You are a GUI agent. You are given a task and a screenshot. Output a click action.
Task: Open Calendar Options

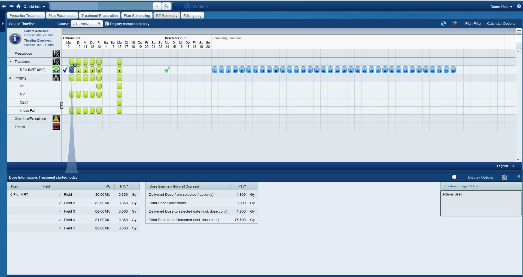click(501, 24)
